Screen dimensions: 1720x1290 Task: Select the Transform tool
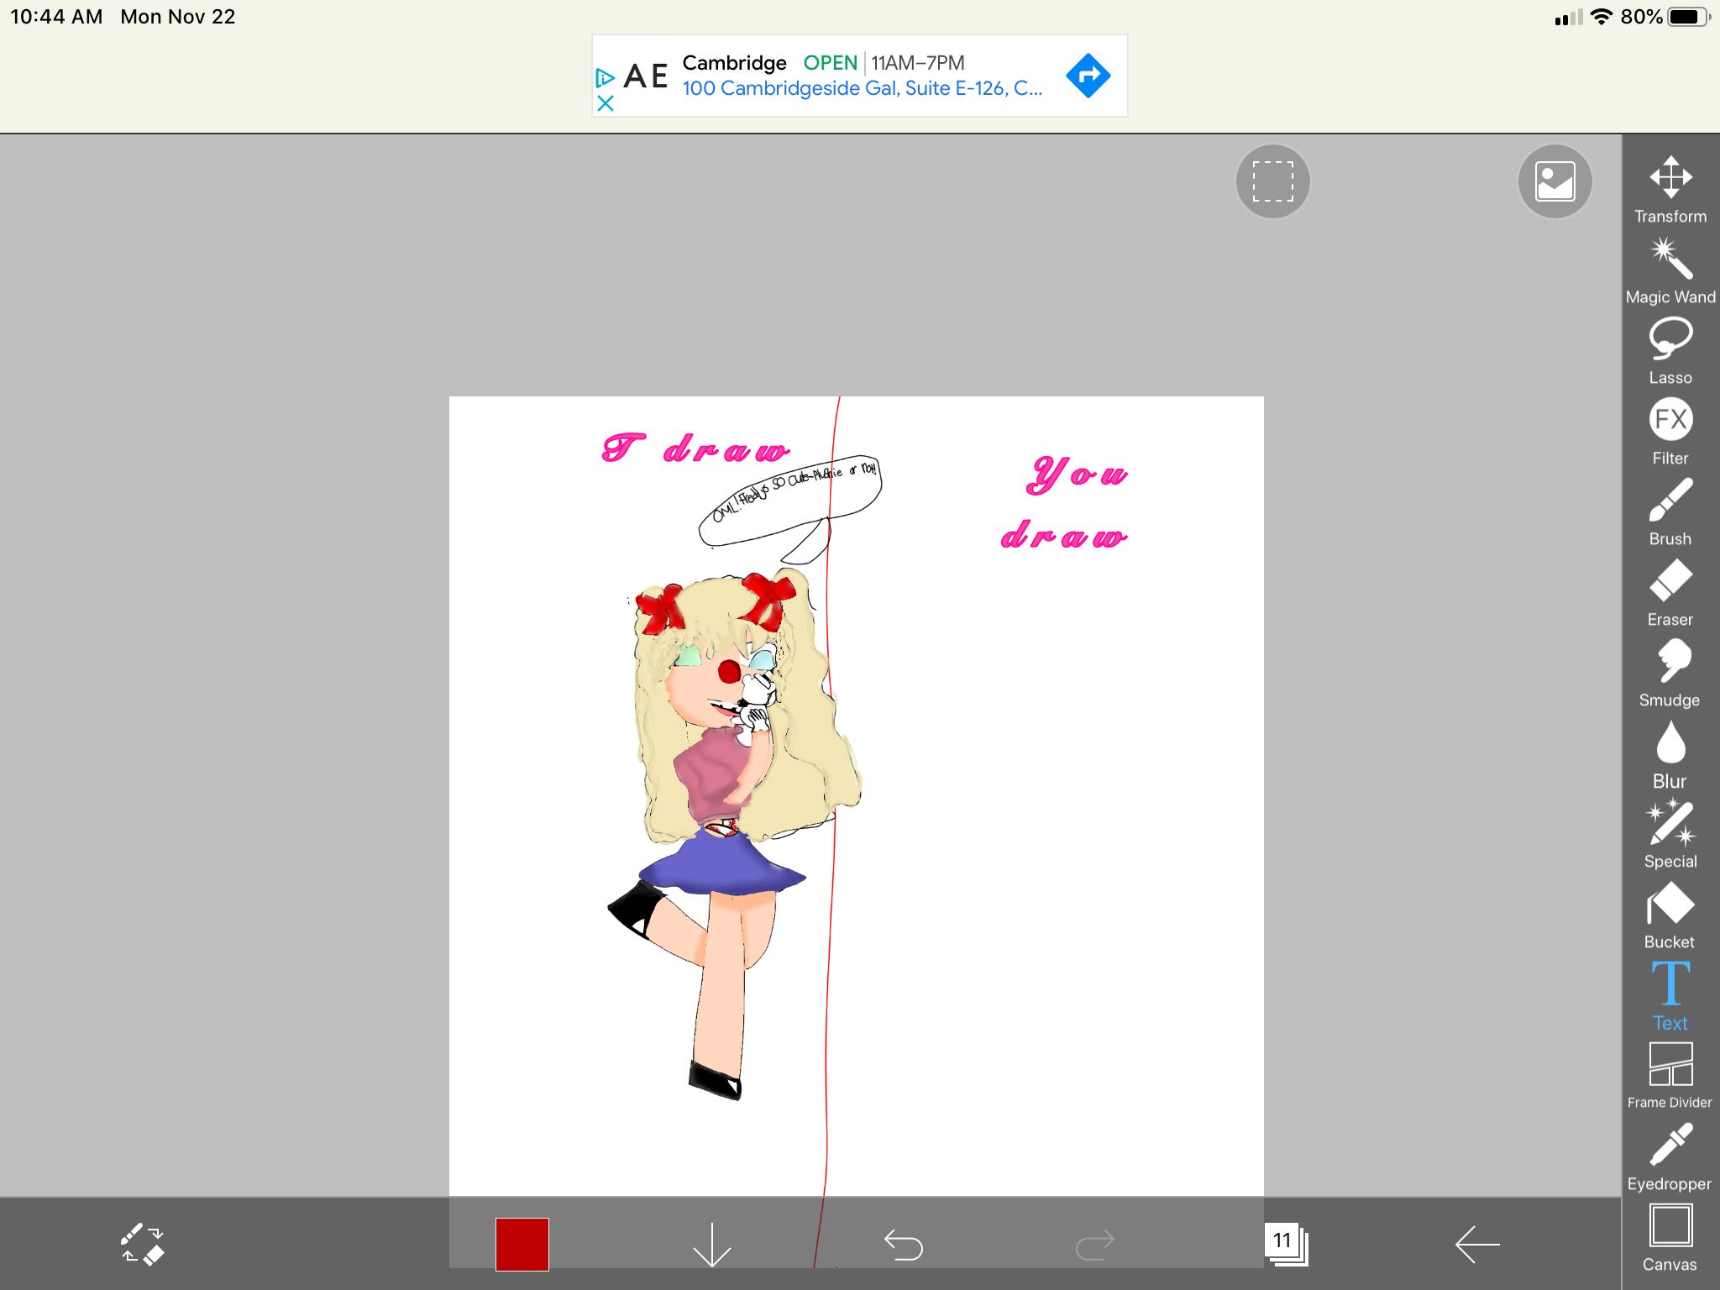[1670, 178]
